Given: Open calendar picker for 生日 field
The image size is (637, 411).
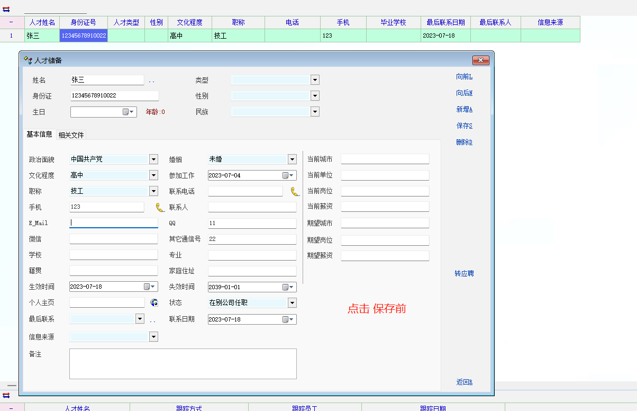Looking at the screenshot, I should [x=129, y=112].
